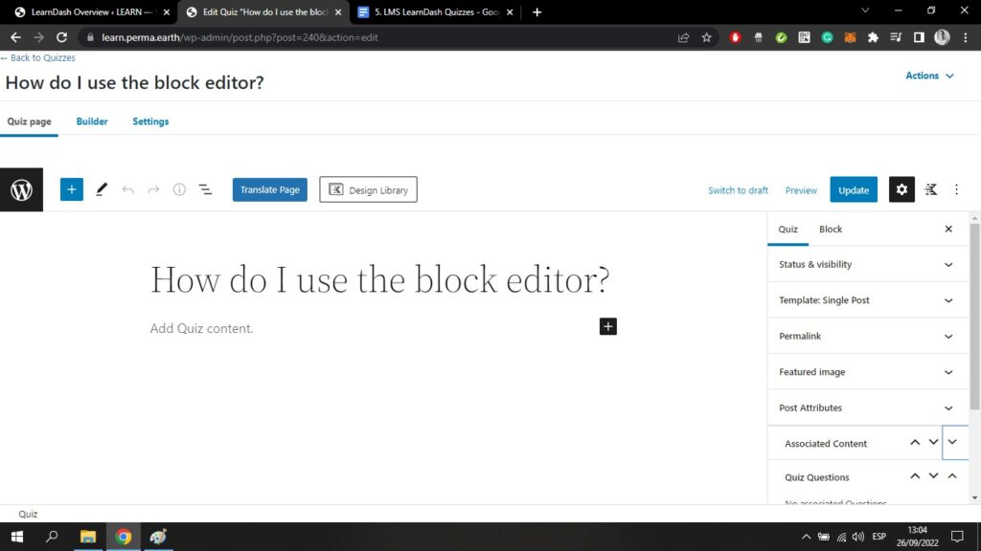Image resolution: width=981 pixels, height=551 pixels.
Task: Open Chrome from the Windows taskbar
Action: pyautogui.click(x=124, y=537)
